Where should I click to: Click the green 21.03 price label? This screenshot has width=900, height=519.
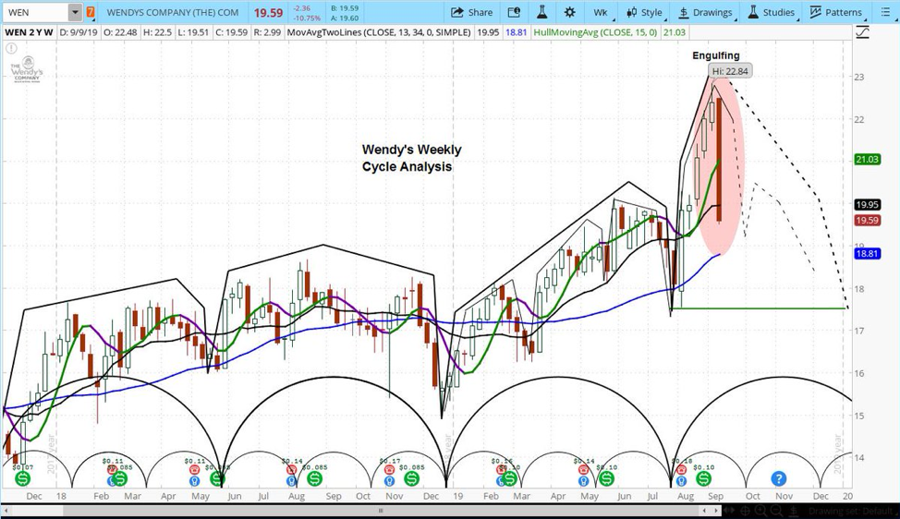coord(868,160)
